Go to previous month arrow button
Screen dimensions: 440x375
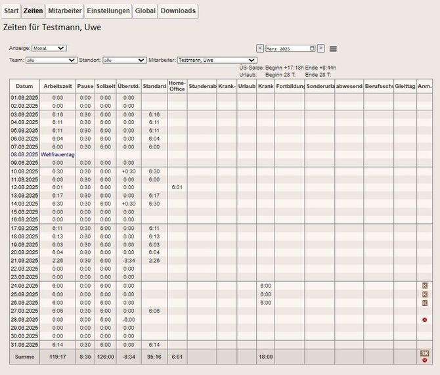point(260,49)
